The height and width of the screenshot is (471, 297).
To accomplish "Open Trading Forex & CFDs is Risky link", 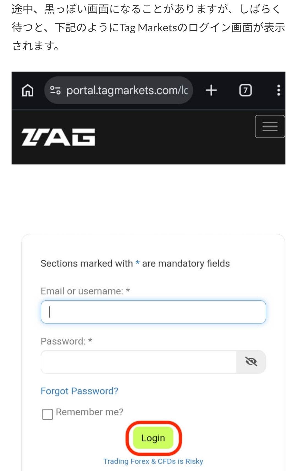I will [x=153, y=461].
